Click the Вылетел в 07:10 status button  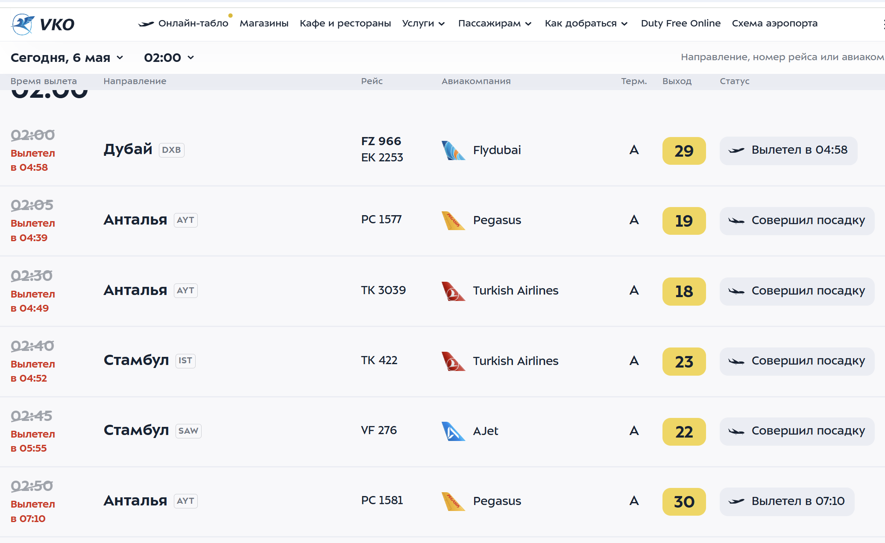coord(787,501)
